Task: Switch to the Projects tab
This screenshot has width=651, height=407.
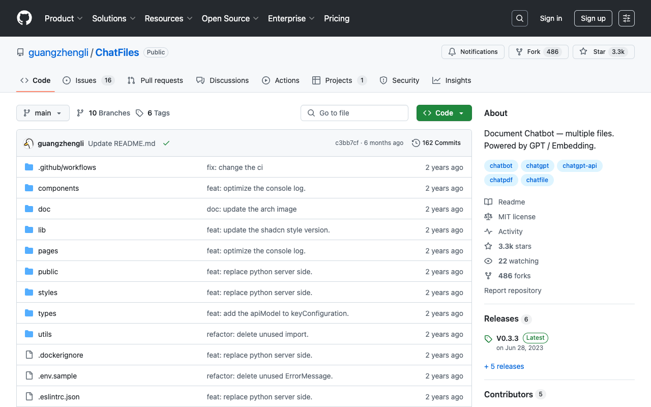Action: (339, 80)
